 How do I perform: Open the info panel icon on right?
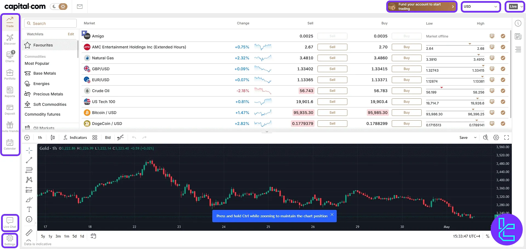(x=518, y=23)
